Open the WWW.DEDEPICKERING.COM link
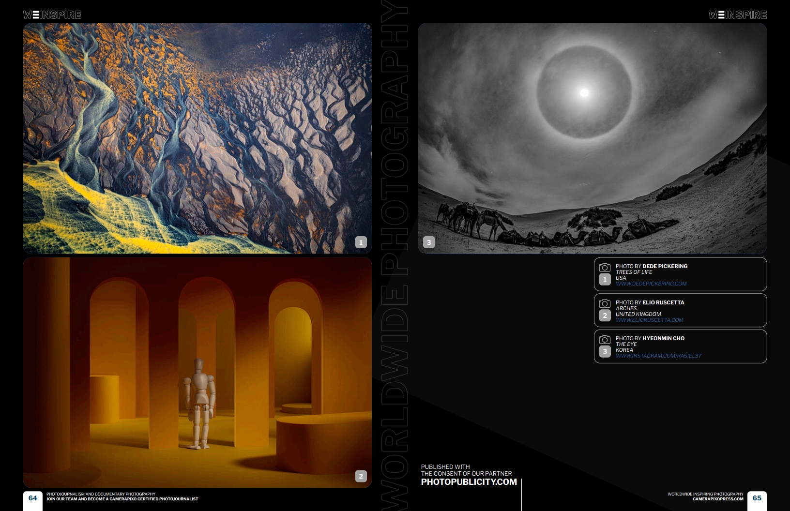 [651, 284]
